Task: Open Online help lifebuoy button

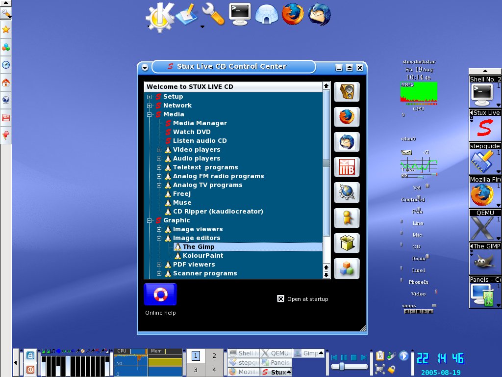Action: (x=160, y=295)
